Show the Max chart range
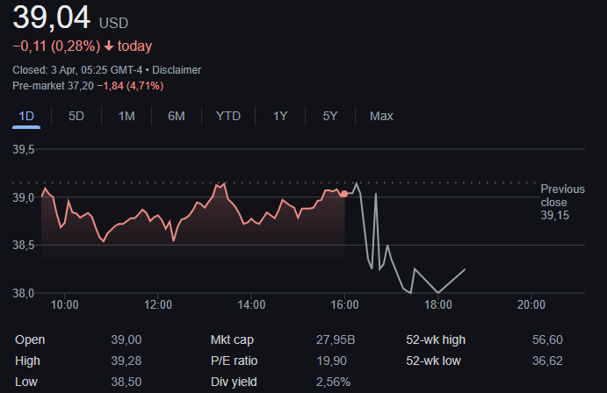 381,116
